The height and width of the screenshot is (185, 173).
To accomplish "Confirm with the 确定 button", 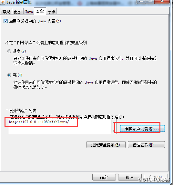I will pyautogui.click(x=104, y=177).
